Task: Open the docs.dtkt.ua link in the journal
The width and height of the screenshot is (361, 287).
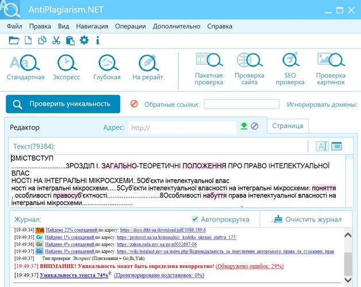Action: (163, 230)
